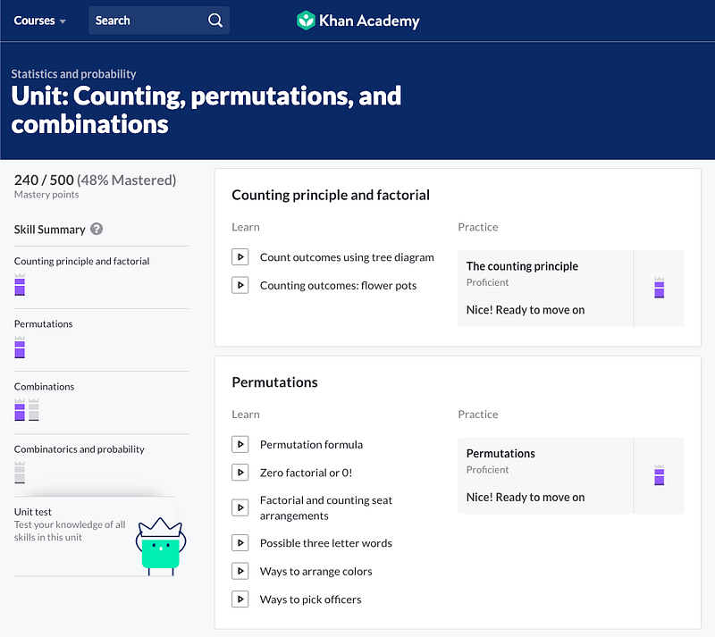Click the Unit test crown mascot
715x637 pixels.
point(161,546)
